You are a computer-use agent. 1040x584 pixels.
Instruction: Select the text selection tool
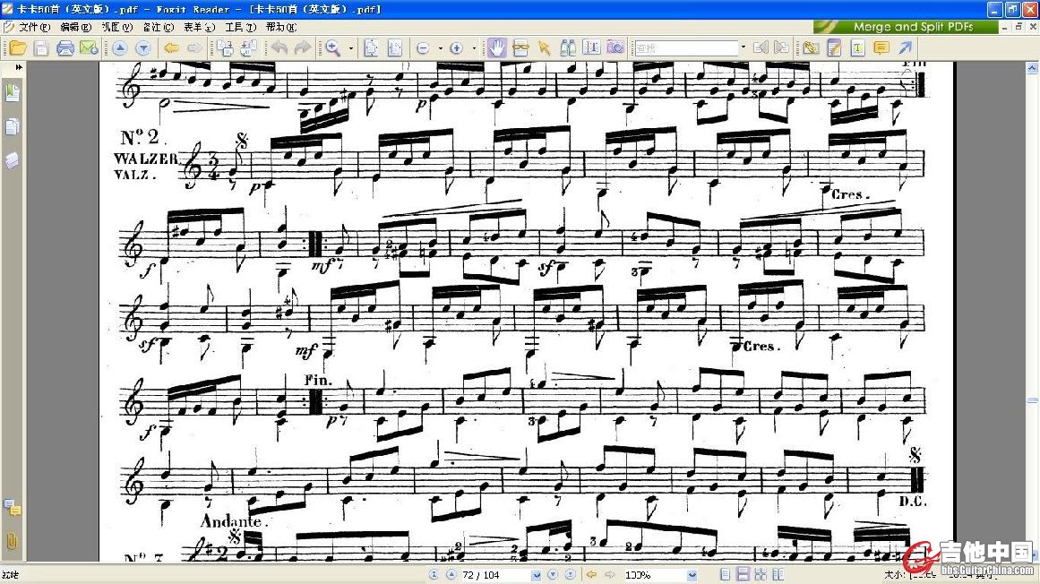pyautogui.click(x=591, y=47)
